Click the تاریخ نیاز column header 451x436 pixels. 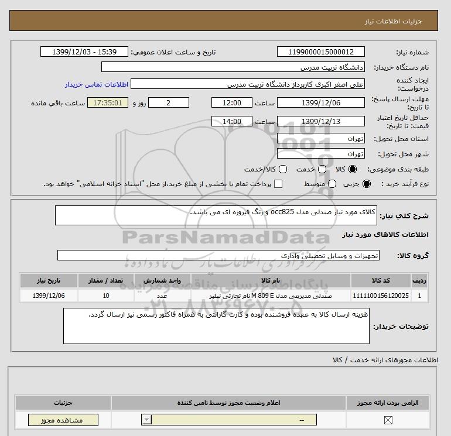[49, 280]
